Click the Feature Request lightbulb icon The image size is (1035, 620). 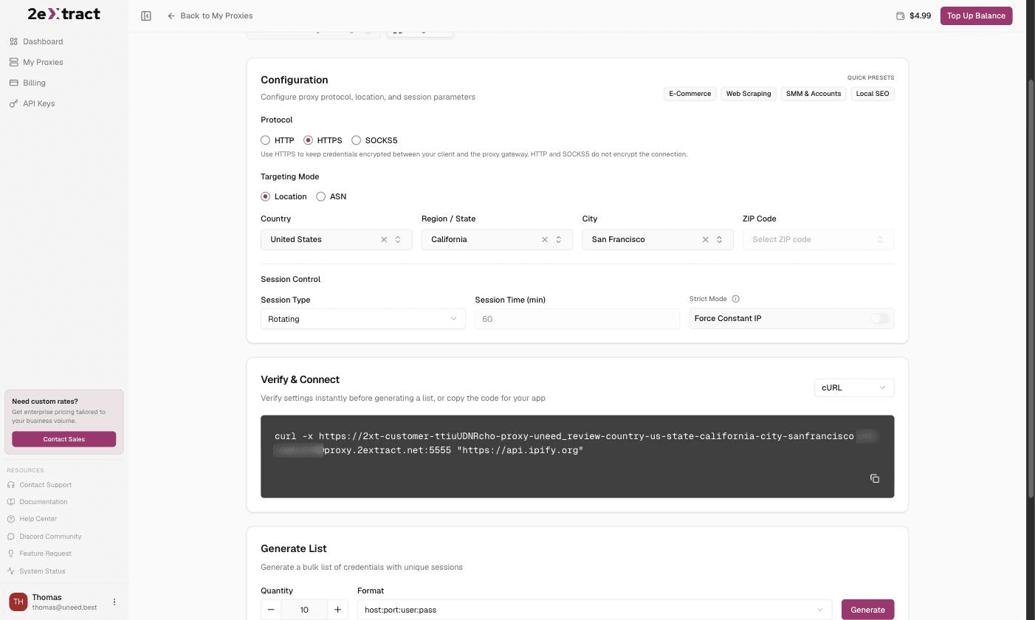pyautogui.click(x=11, y=554)
